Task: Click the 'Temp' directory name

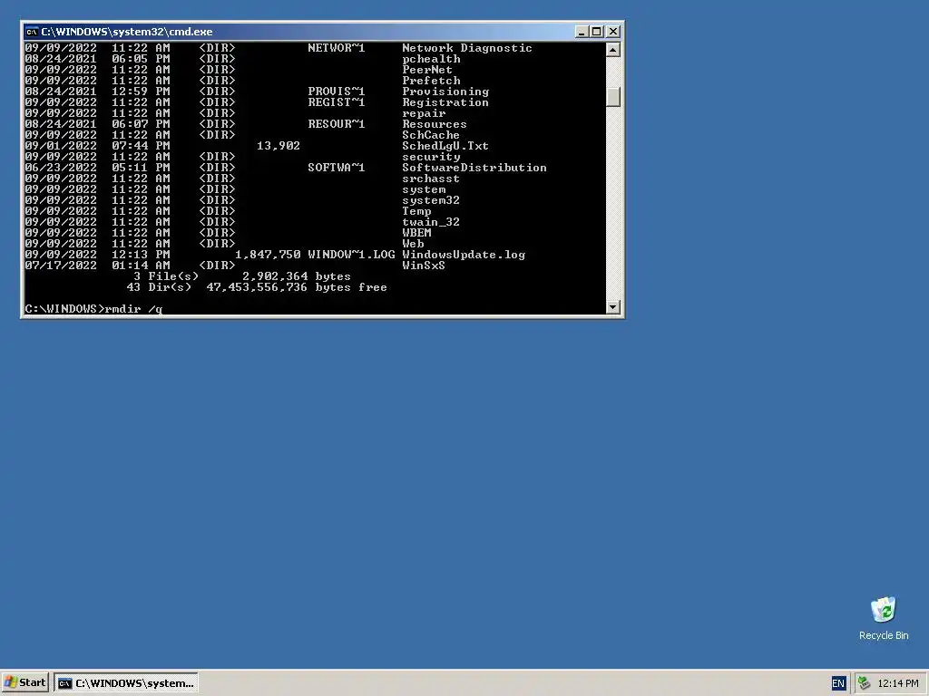Action: [x=416, y=211]
